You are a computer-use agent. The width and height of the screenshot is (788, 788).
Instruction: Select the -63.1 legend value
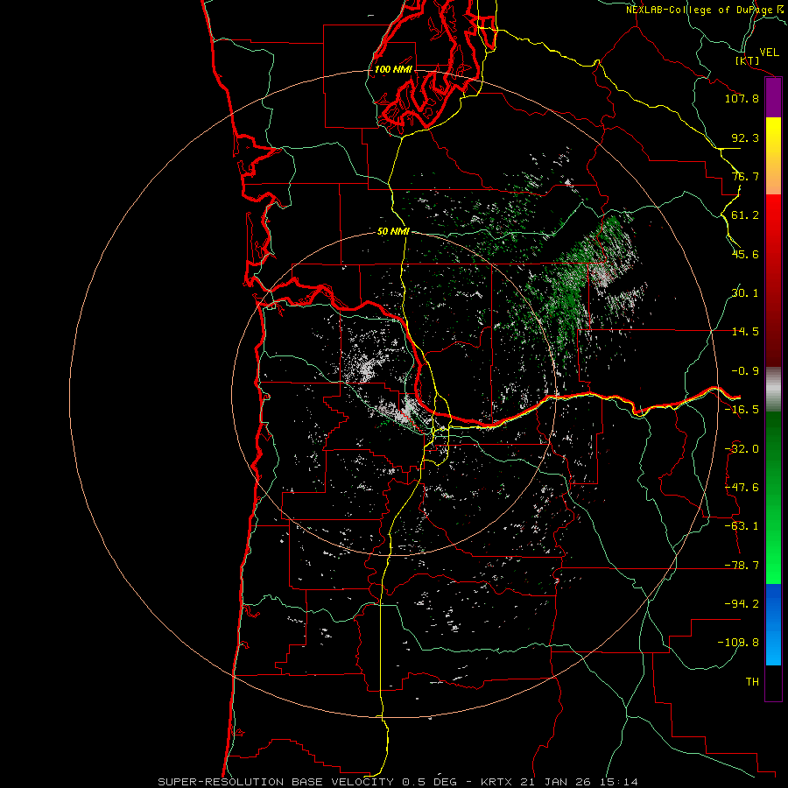tap(742, 526)
